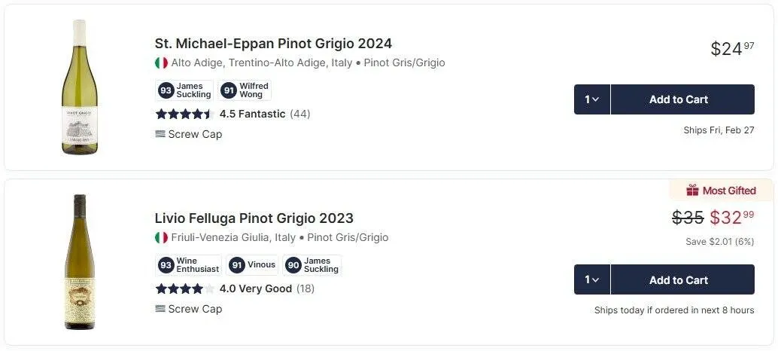Open quantity dropdown for Livio Felluga
This screenshot has height=351, width=778.
[592, 279]
